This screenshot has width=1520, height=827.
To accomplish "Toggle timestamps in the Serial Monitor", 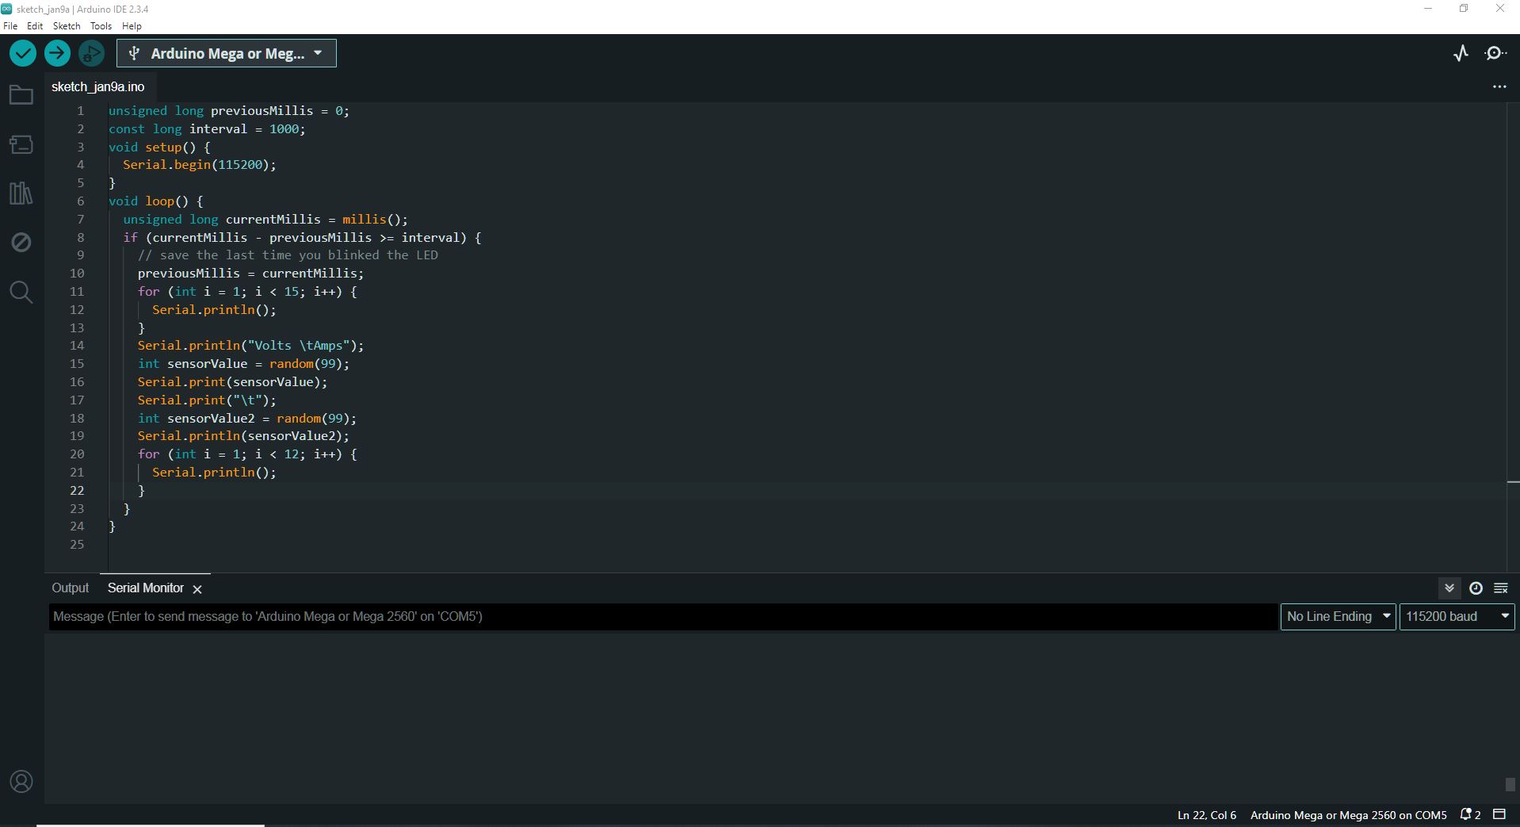I will tap(1475, 588).
